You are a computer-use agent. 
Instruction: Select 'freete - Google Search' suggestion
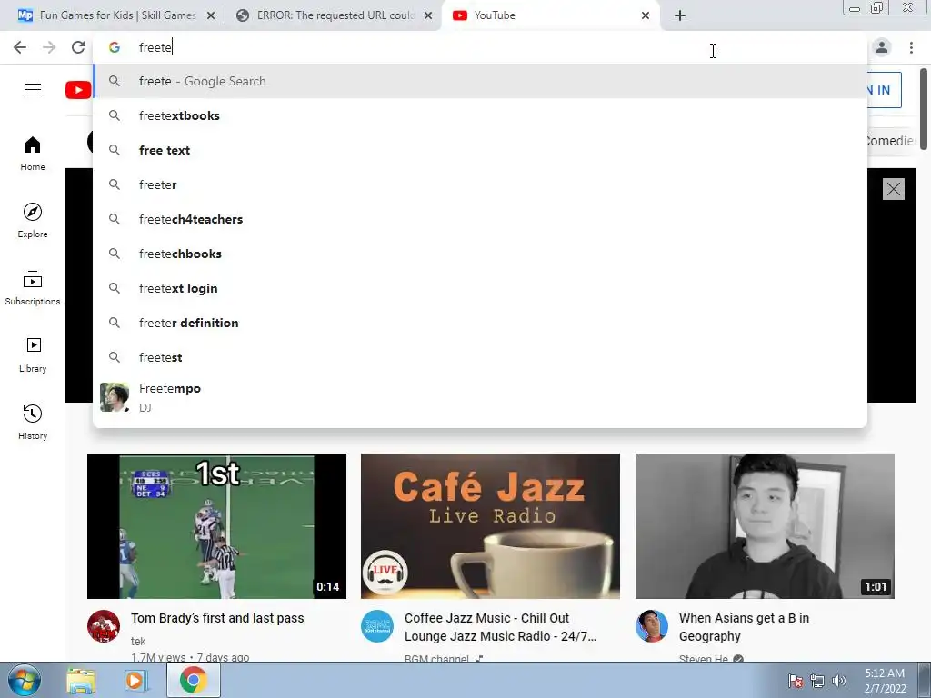point(480,81)
